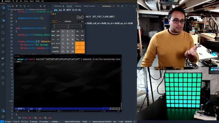Click the AC key in Calculator
The height and width of the screenshot is (123, 219).
pos(77,31)
